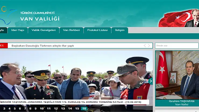Click the Turkish flag banner image
The image size is (199, 112).
pyautogui.click(x=179, y=18)
